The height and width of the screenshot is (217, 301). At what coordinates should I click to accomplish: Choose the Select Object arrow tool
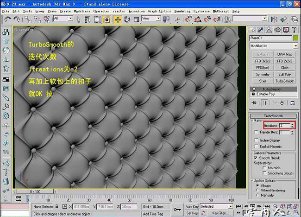(x=78, y=19)
